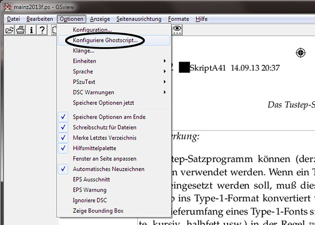This screenshot has height=225, width=315.
Task: Click the question mark help icon
Action: pyautogui.click(x=42, y=30)
